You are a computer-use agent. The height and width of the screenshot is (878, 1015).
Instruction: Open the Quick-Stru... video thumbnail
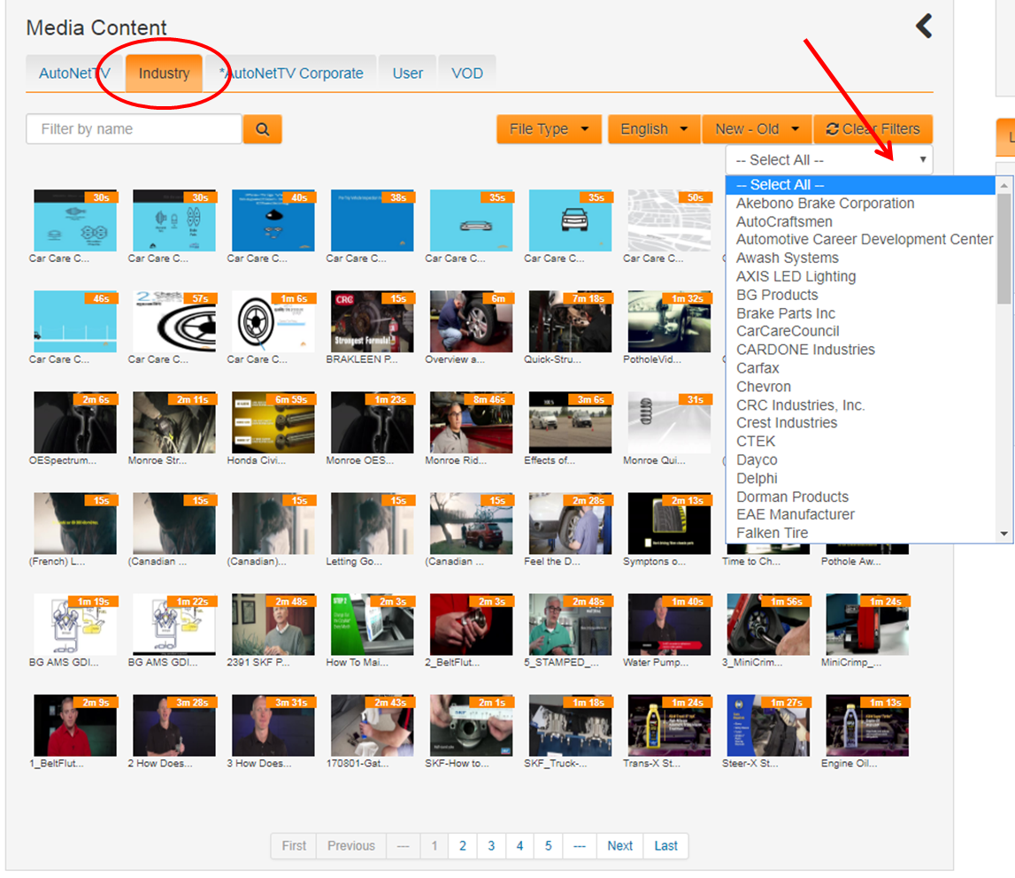[x=570, y=322]
